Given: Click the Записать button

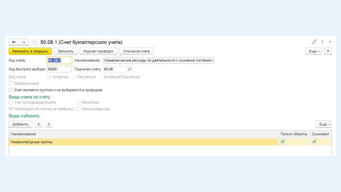Looking at the screenshot, I should 65,51.
